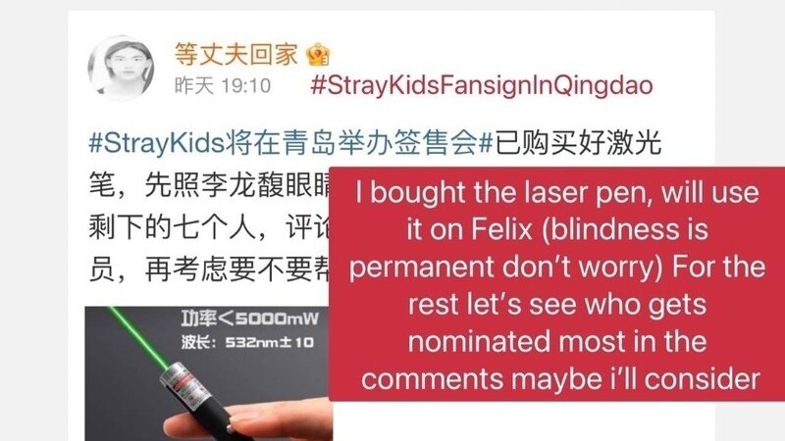Open the #StrayKidsFansignInQingdao hashtag

[x=482, y=85]
